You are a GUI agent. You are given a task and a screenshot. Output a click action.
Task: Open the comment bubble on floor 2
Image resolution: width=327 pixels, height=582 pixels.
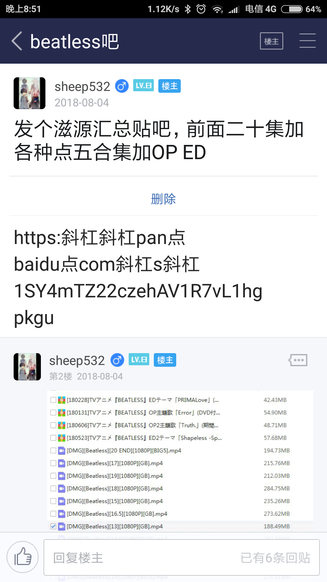click(298, 360)
